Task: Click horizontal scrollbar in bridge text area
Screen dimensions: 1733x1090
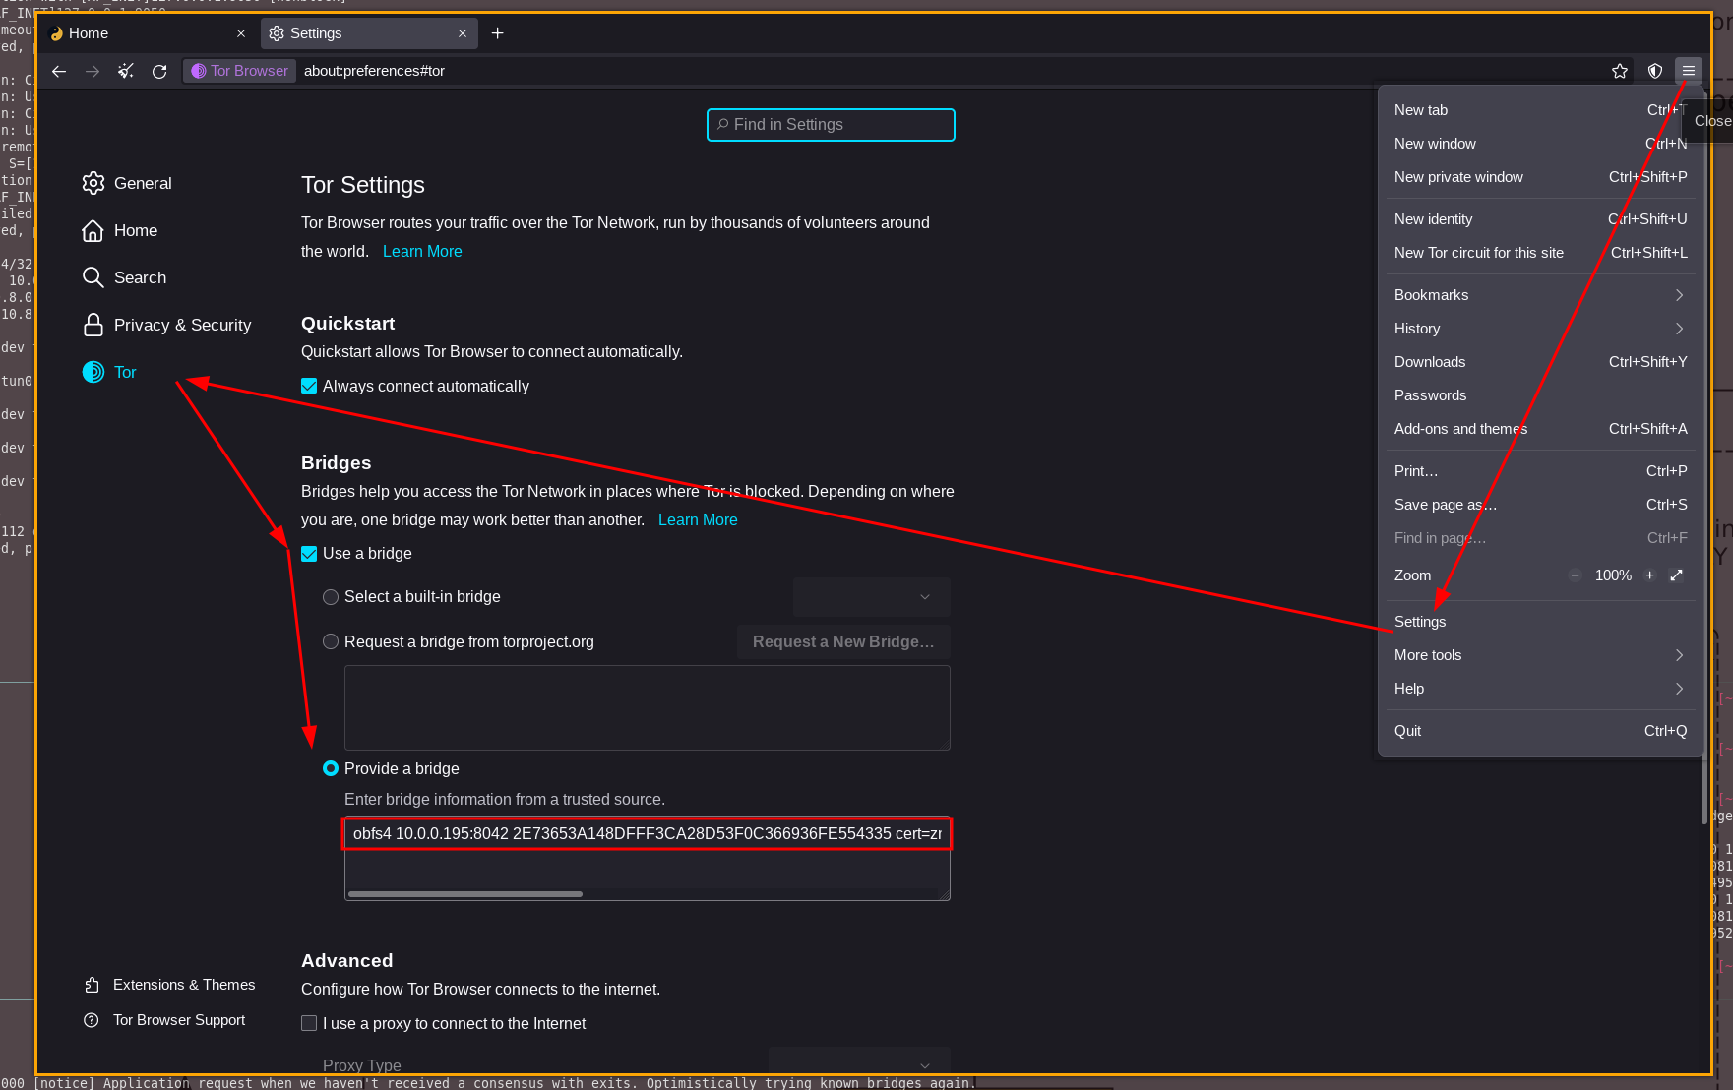Action: point(465,894)
